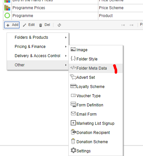The width and height of the screenshot is (143, 156).
Task: Select Marketing List Signup menu item
Action: point(96,123)
